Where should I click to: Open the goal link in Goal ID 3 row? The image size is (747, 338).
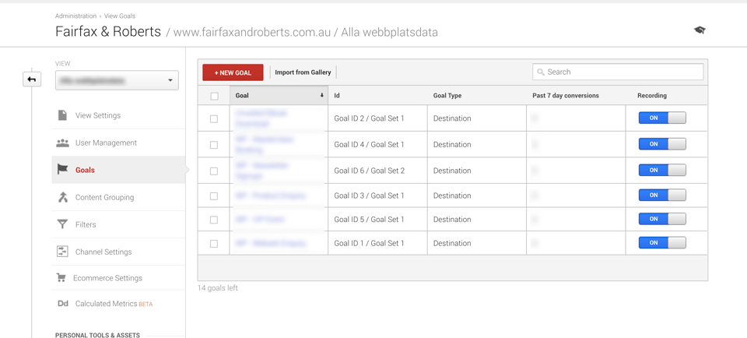pos(271,196)
